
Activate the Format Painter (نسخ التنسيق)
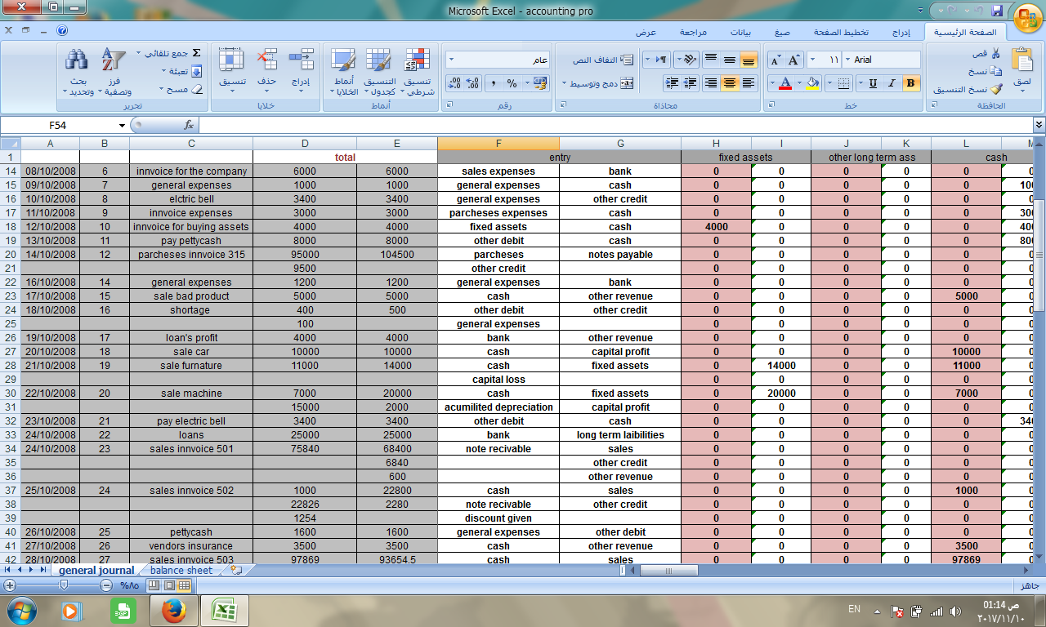coord(987,89)
